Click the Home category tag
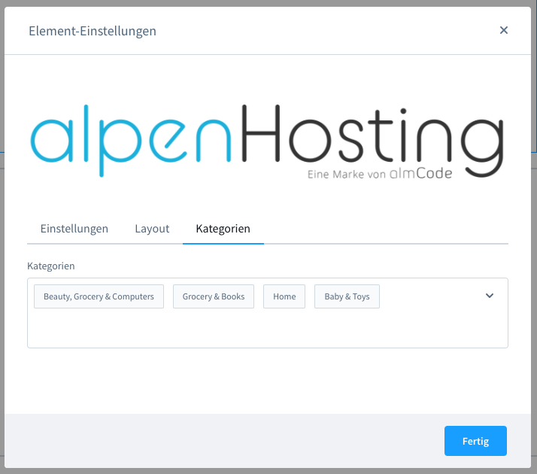This screenshot has height=474, width=537. pos(284,296)
